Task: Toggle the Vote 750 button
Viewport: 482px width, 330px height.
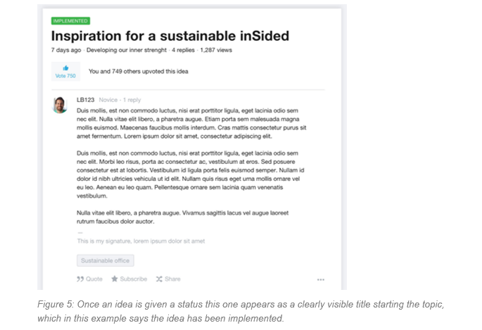Action: 65,72
